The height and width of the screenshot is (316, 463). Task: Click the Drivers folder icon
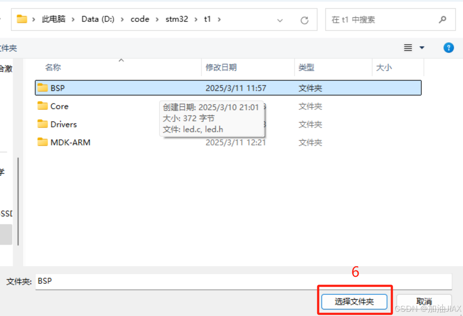pos(43,124)
